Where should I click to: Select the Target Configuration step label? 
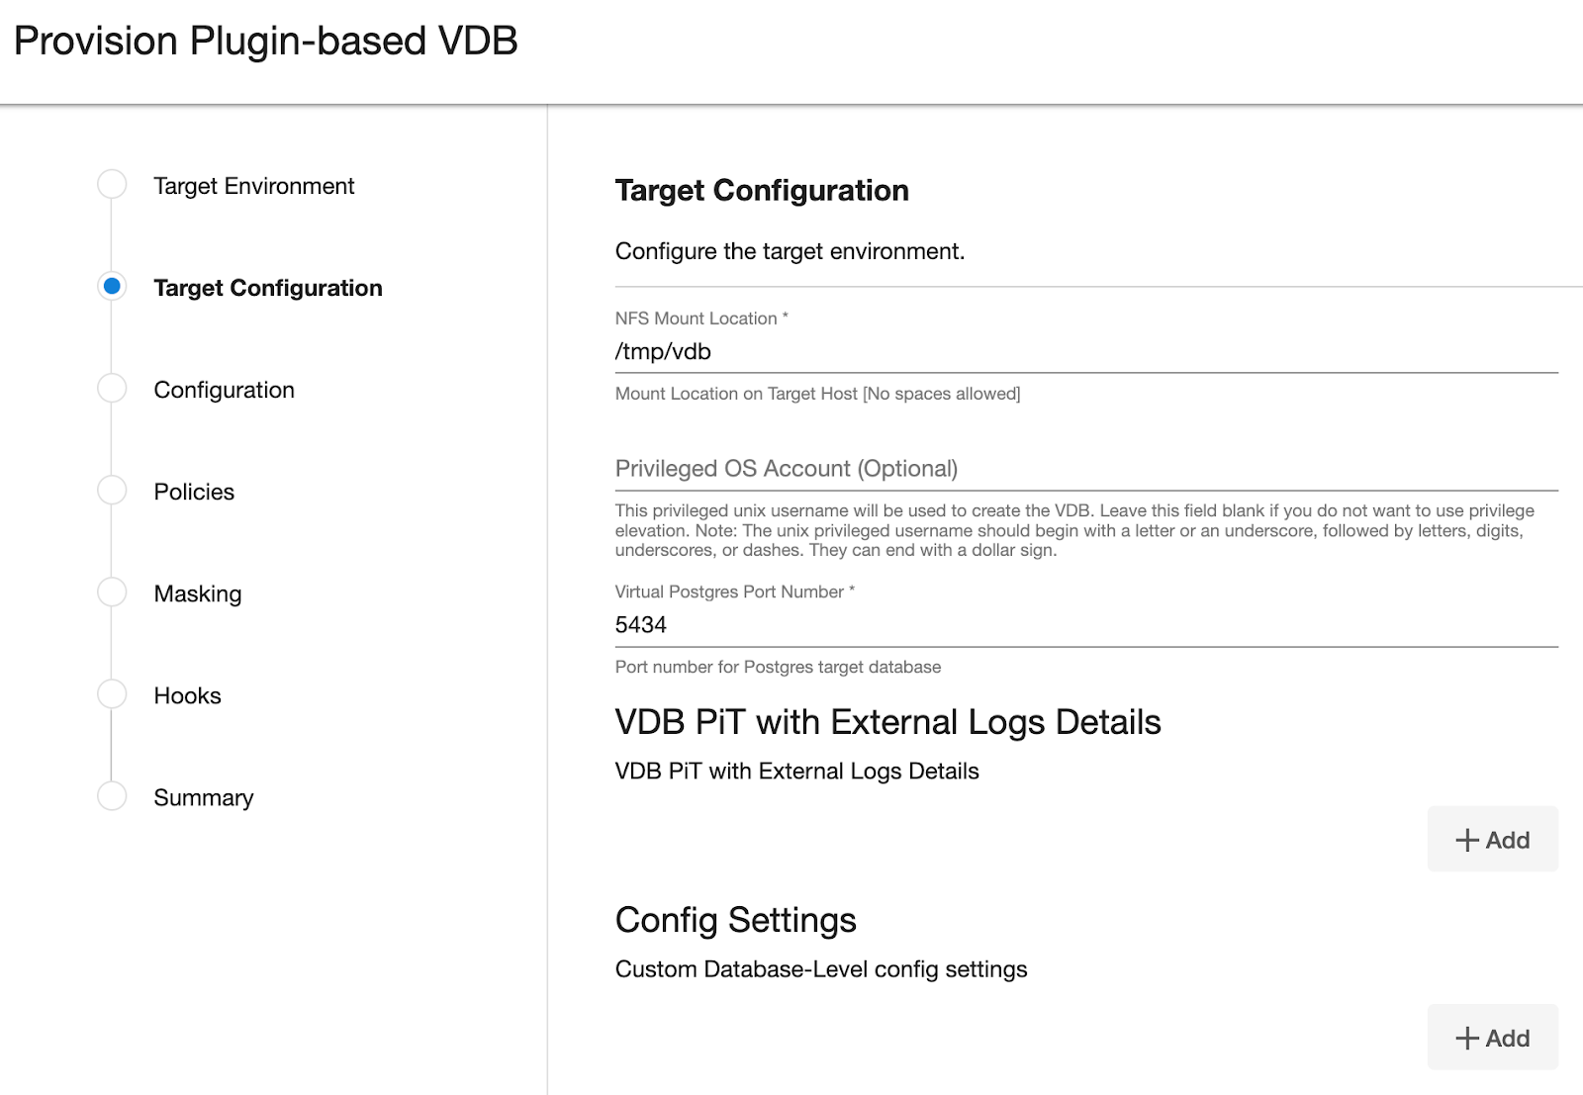pos(267,288)
